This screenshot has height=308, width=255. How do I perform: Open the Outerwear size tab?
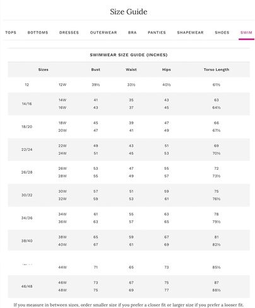pyautogui.click(x=104, y=32)
